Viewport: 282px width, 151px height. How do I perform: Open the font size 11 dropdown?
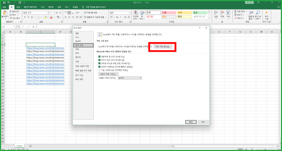[x=54, y=13]
